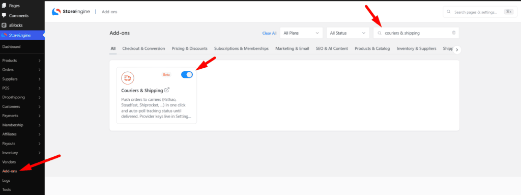Click the keyboard shortcut badge in header search
The height and width of the screenshot is (195, 521).
tap(509, 12)
